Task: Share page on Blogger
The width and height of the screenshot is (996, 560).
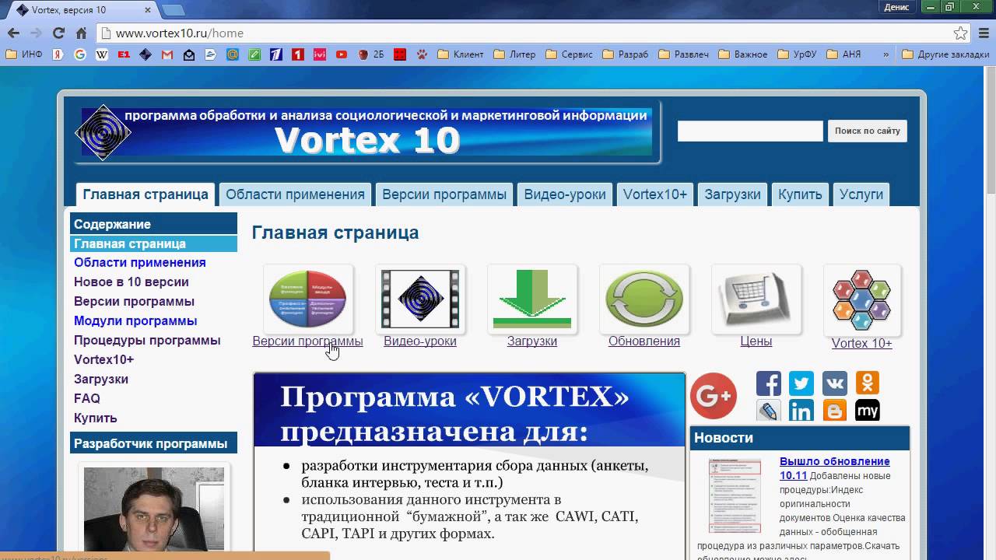Action: pyautogui.click(x=835, y=411)
